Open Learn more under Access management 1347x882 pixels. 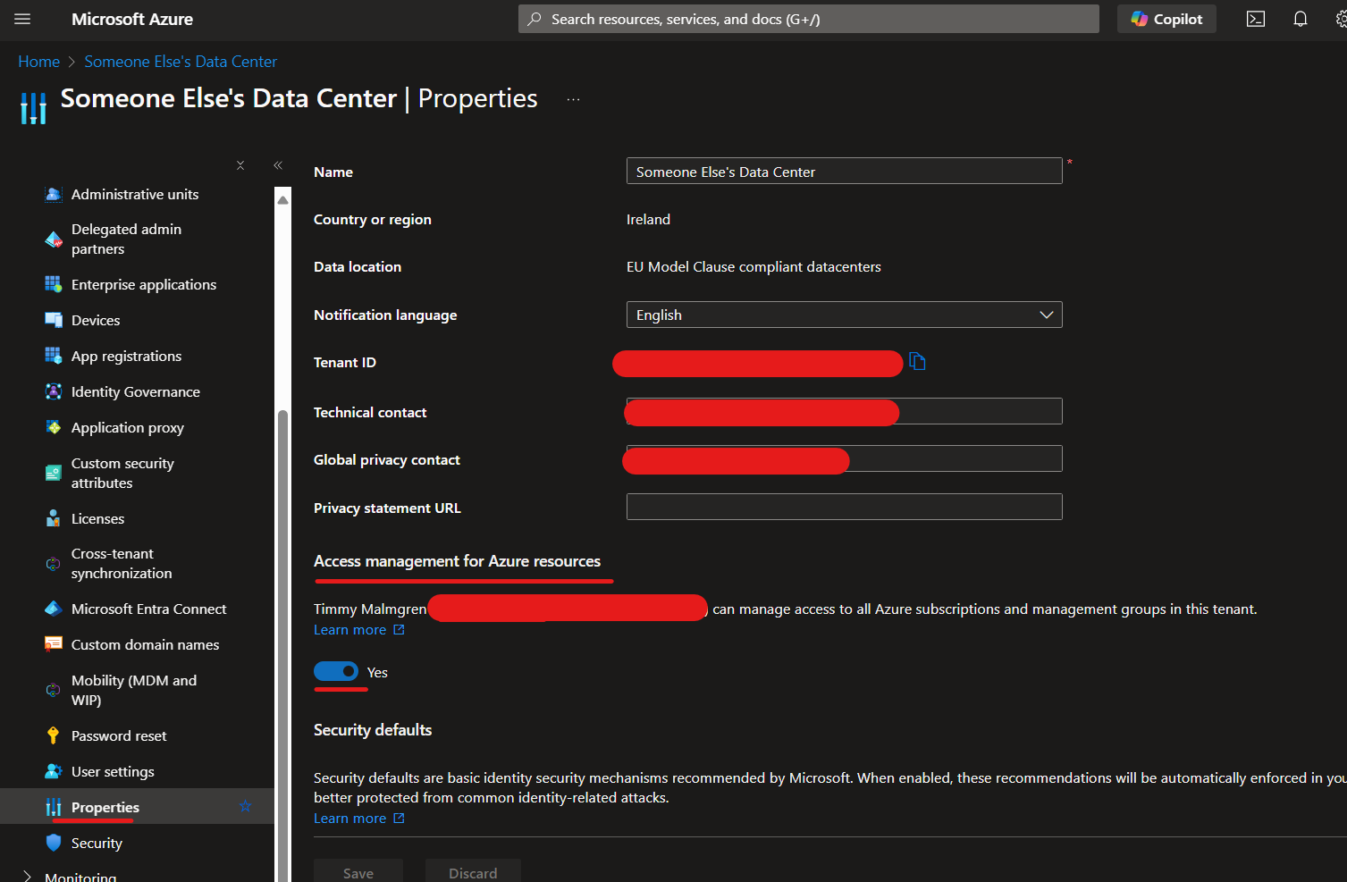pyautogui.click(x=359, y=630)
